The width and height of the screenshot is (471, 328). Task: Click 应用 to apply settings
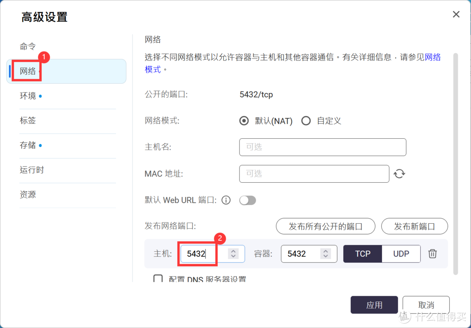374,304
